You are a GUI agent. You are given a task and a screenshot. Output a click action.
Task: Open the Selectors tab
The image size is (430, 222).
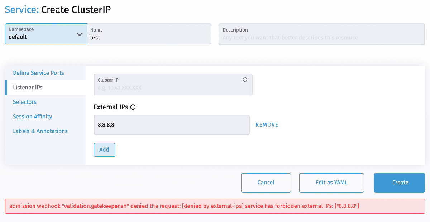click(25, 102)
